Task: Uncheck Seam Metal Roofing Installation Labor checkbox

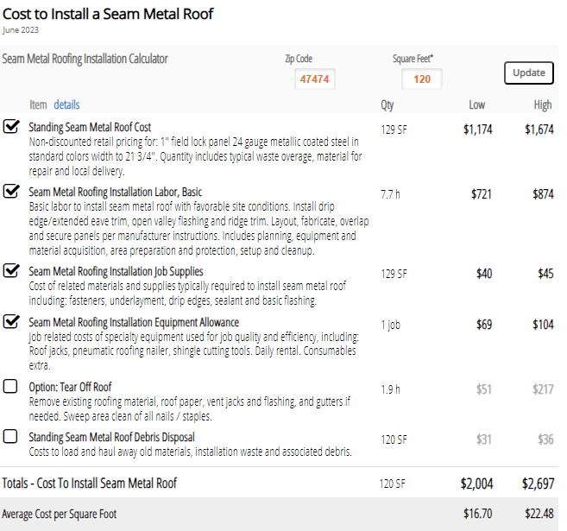Action: click(x=11, y=192)
